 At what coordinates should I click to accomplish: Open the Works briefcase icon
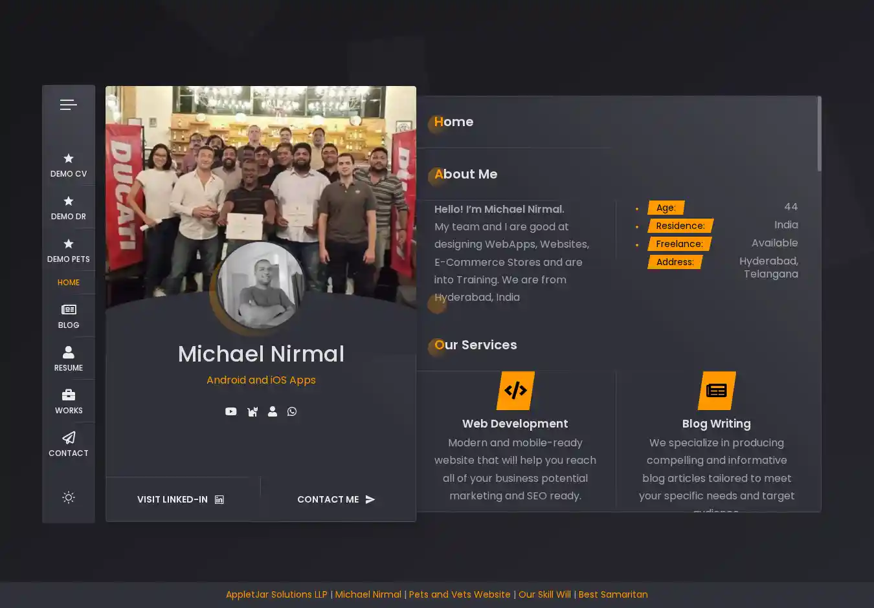tap(69, 395)
